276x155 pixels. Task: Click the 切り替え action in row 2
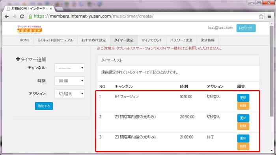click(213, 117)
